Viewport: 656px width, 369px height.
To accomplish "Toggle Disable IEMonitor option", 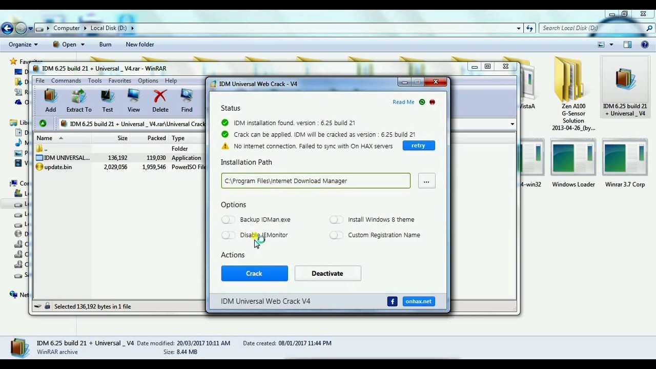I will (228, 235).
